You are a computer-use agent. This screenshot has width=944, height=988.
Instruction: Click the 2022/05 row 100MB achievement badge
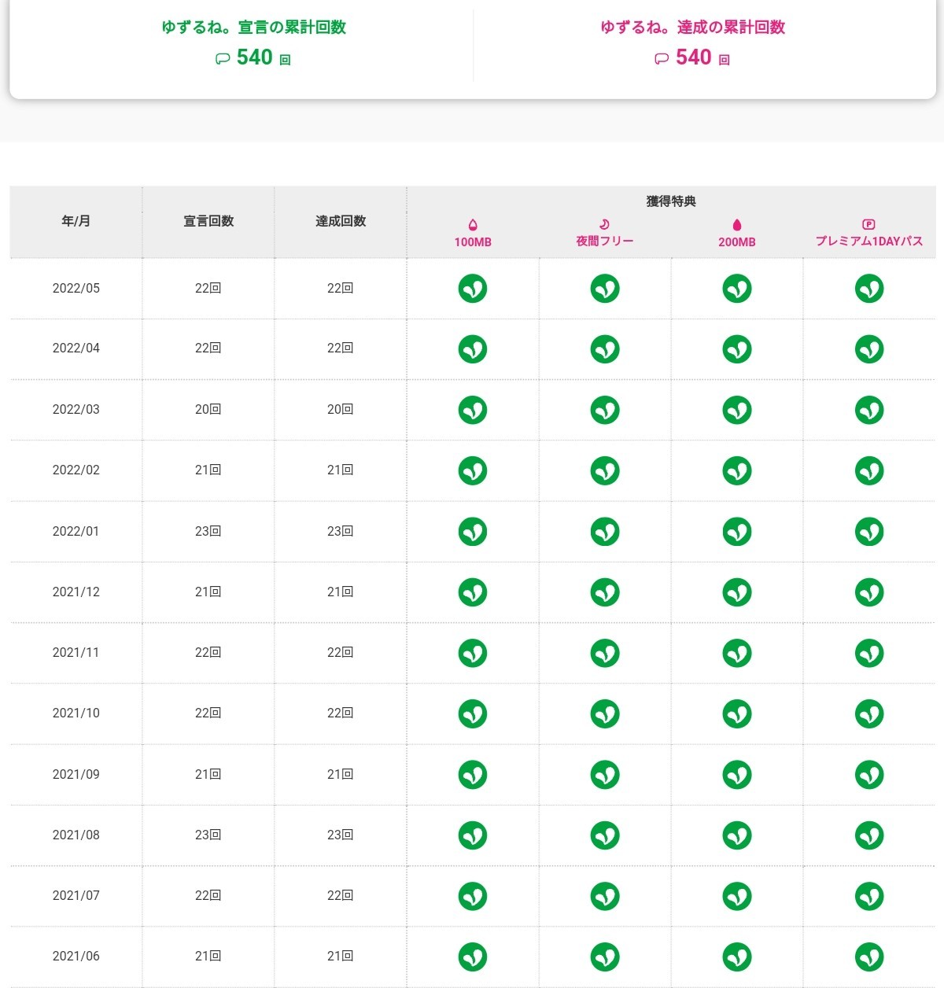[x=473, y=289]
